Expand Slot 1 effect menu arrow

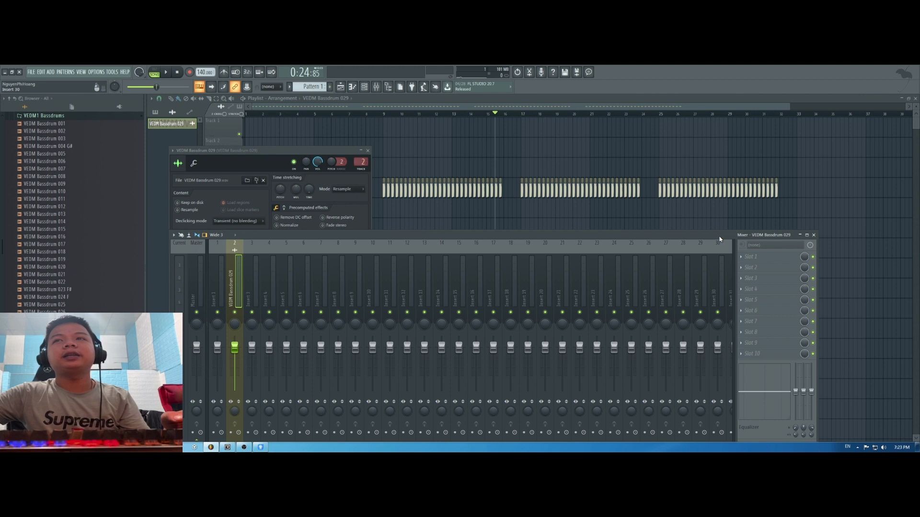[741, 257]
